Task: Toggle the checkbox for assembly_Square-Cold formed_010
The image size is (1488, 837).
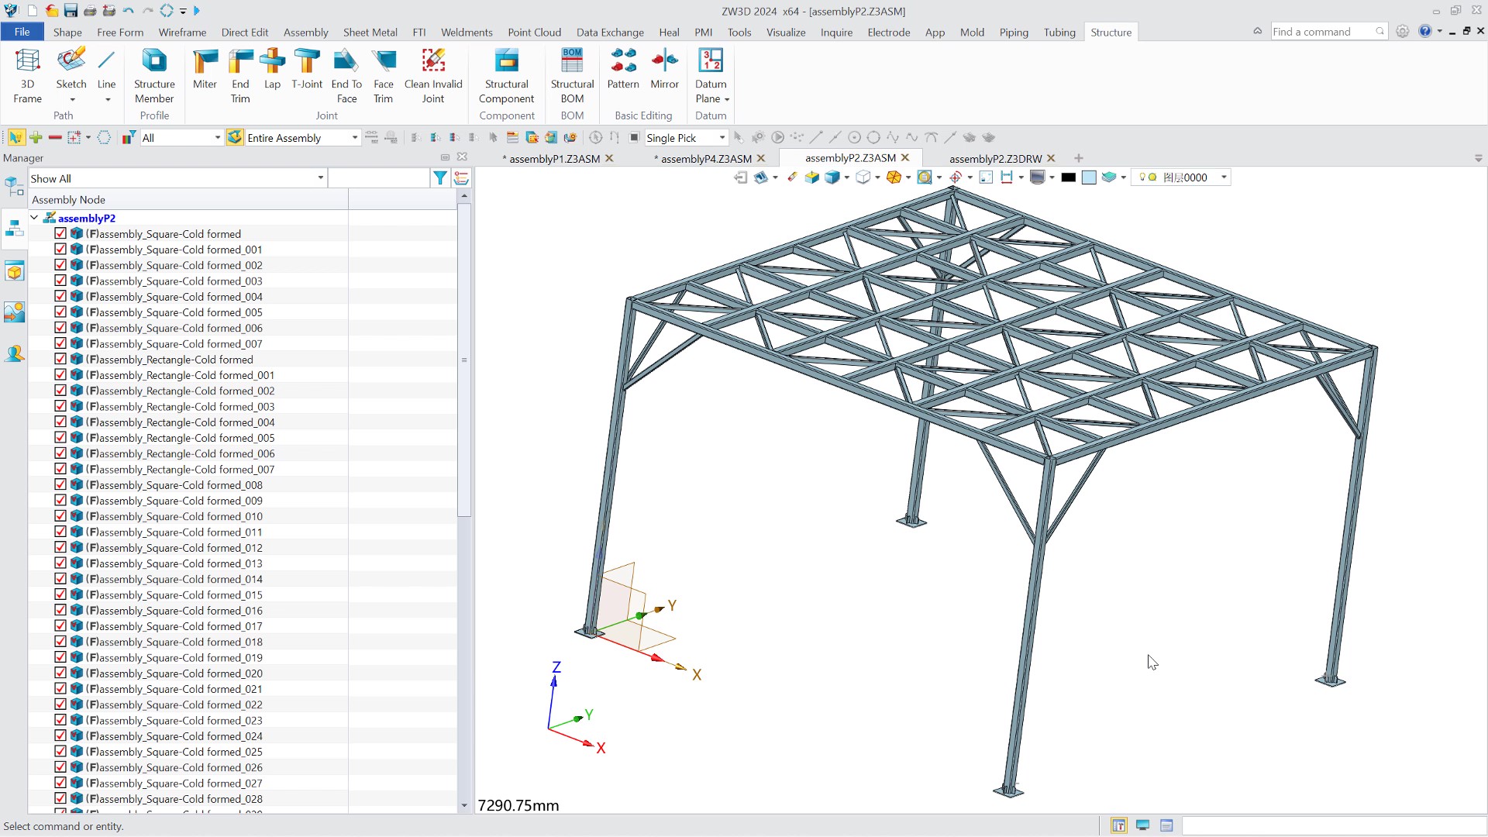Action: coord(60,515)
